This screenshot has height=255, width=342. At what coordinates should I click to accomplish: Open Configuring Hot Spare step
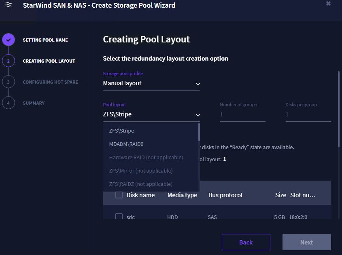point(50,82)
